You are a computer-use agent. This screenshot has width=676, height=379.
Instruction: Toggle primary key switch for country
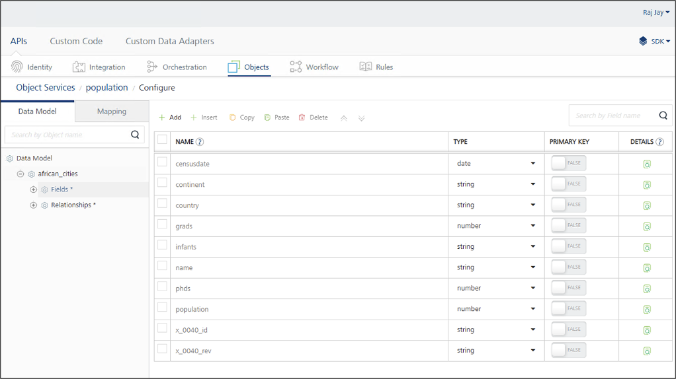point(568,205)
